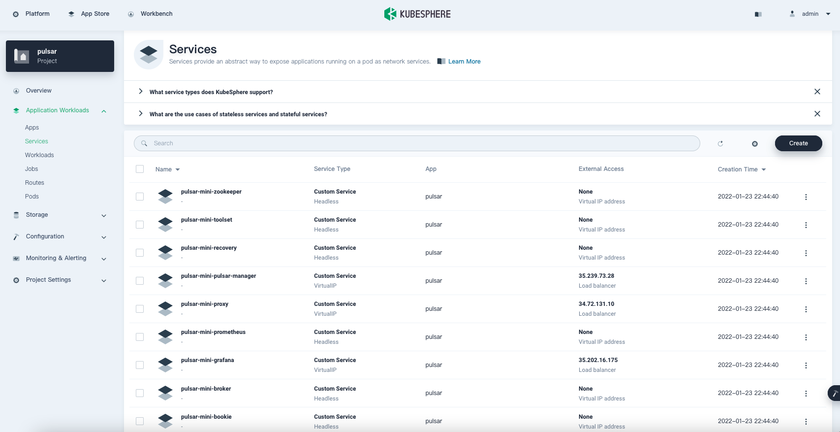Select the pulsar-mini-grafana checkbox
The width and height of the screenshot is (840, 432).
click(140, 365)
